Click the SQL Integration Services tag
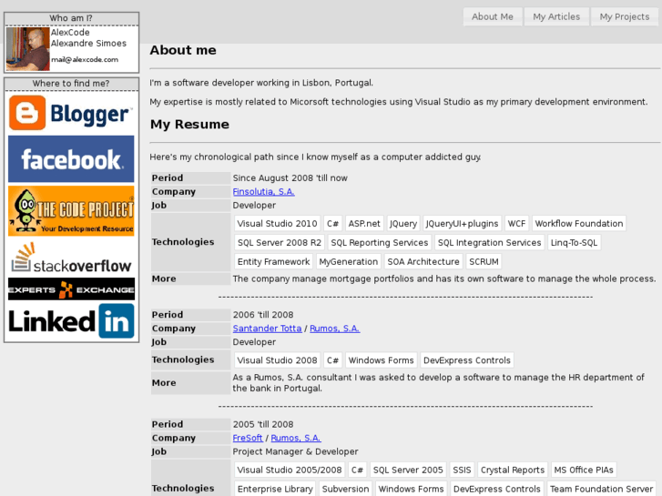This screenshot has height=496, width=662. point(489,243)
